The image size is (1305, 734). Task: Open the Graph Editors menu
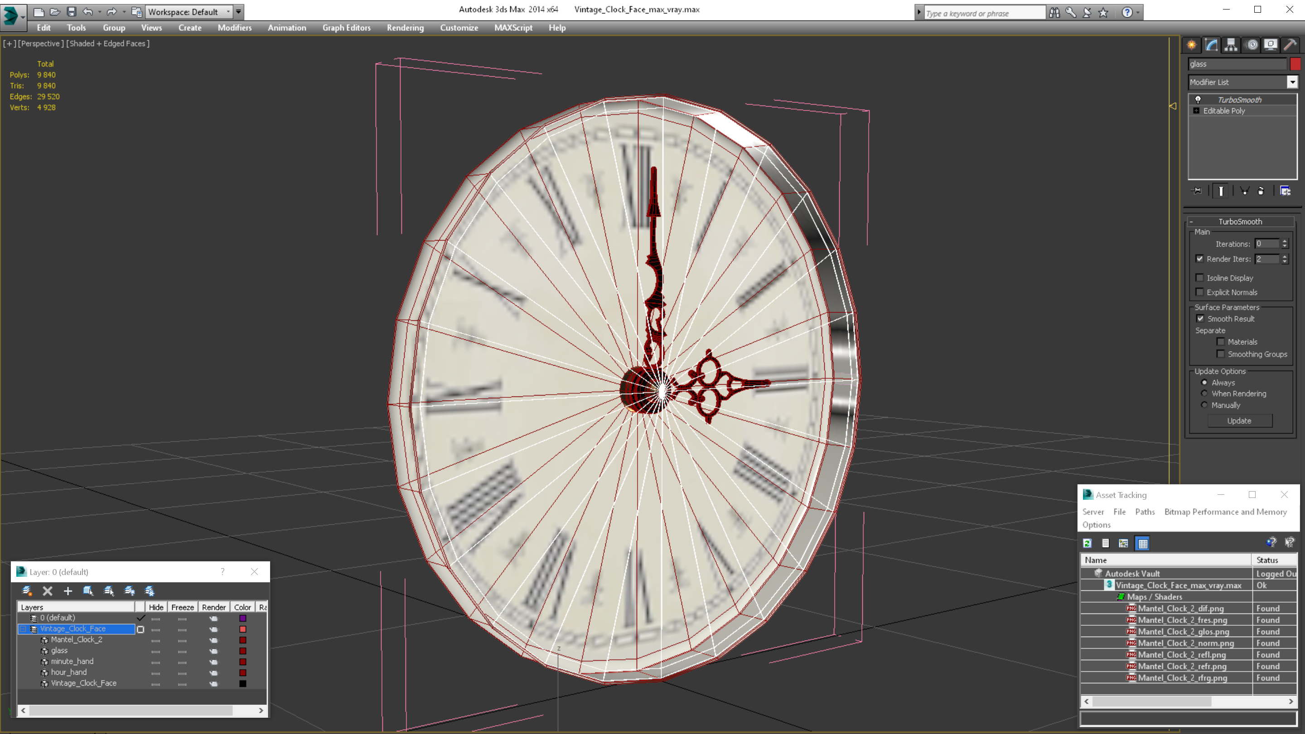click(x=347, y=28)
